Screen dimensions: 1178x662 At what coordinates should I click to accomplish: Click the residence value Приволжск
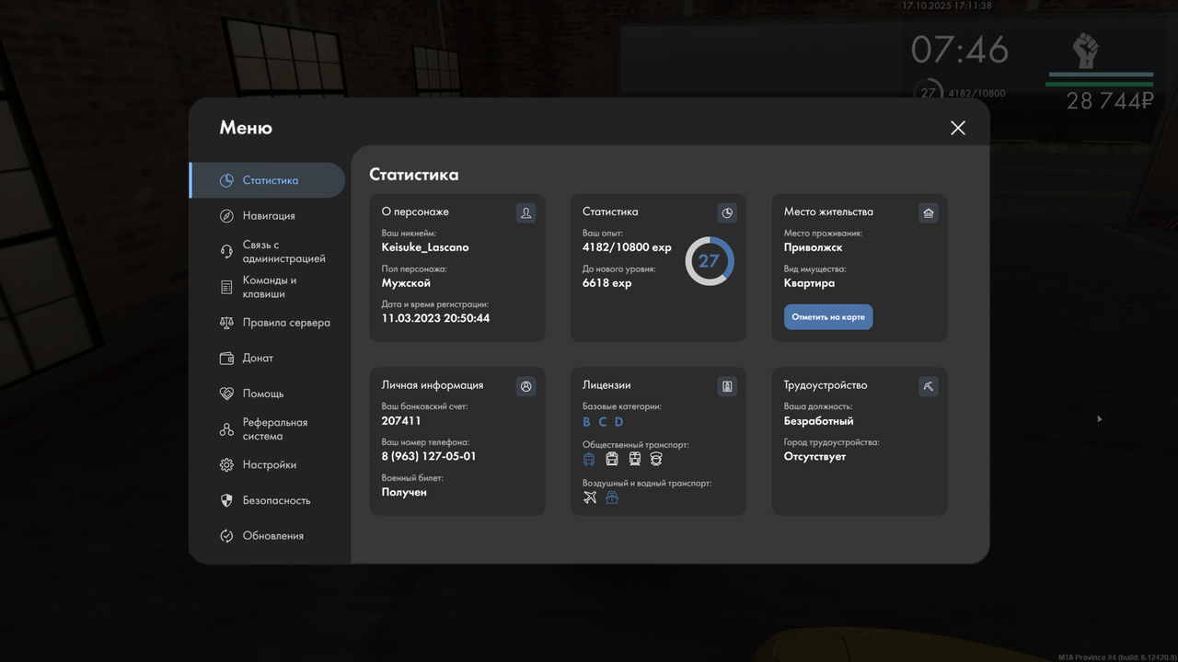(x=814, y=247)
